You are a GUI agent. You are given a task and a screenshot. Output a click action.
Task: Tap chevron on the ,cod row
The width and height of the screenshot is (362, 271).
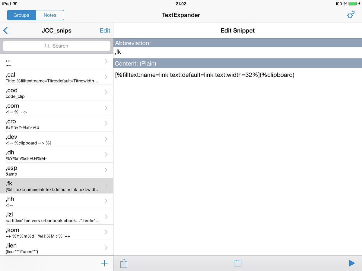[x=106, y=92]
